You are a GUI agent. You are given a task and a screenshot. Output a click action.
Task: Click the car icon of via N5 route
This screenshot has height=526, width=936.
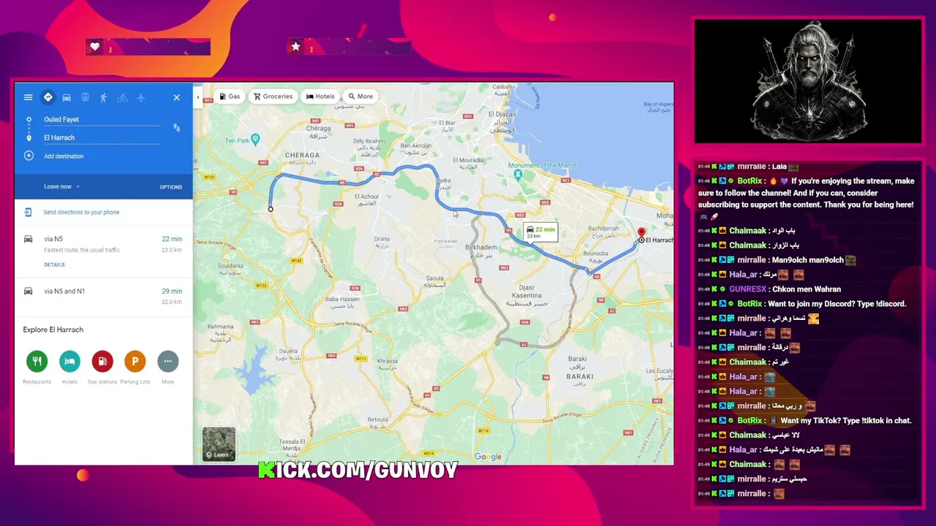(28, 239)
